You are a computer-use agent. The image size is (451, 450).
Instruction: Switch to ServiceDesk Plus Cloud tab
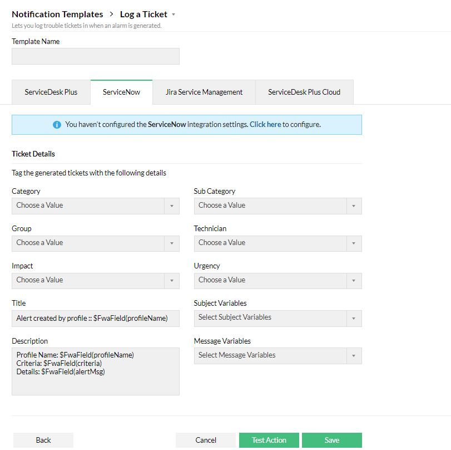304,92
